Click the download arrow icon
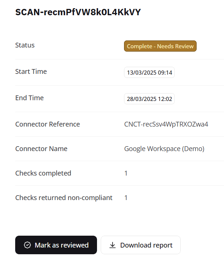The height and width of the screenshot is (265, 224). [113, 245]
